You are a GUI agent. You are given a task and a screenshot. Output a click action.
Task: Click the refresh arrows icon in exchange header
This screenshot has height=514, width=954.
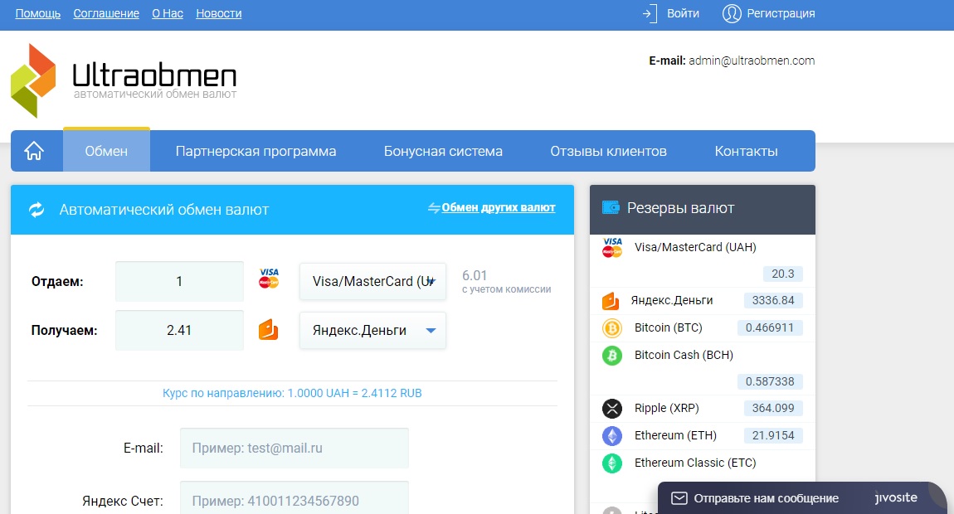pyautogui.click(x=37, y=210)
